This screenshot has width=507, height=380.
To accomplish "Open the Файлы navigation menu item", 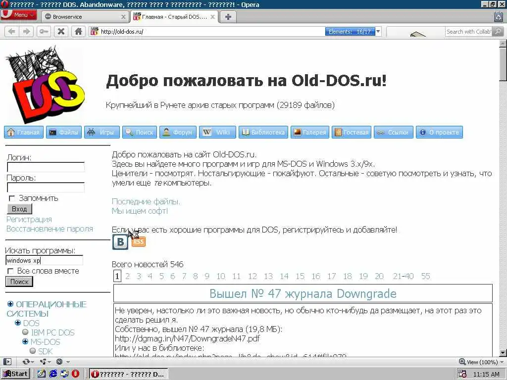I will click(x=64, y=132).
